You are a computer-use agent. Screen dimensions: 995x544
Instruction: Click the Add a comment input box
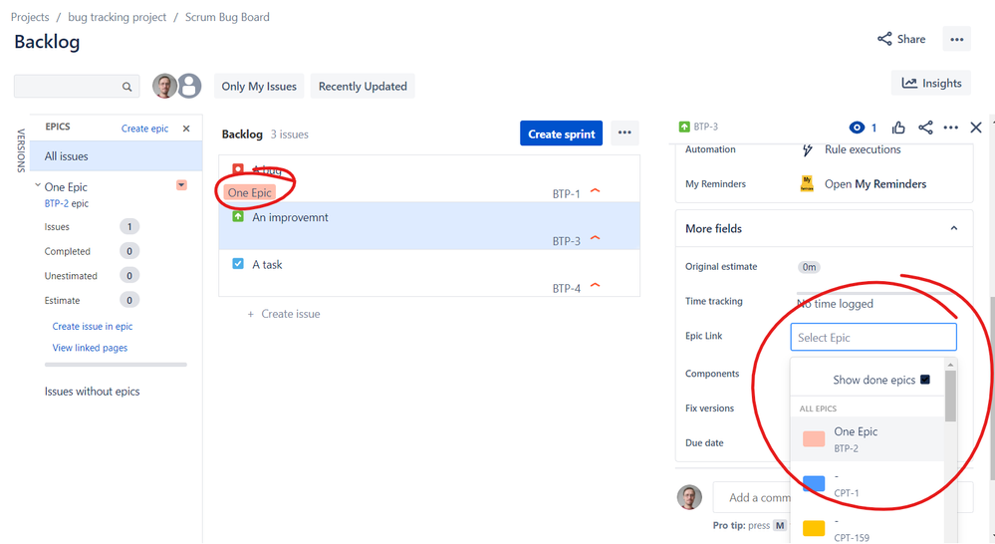[843, 497]
